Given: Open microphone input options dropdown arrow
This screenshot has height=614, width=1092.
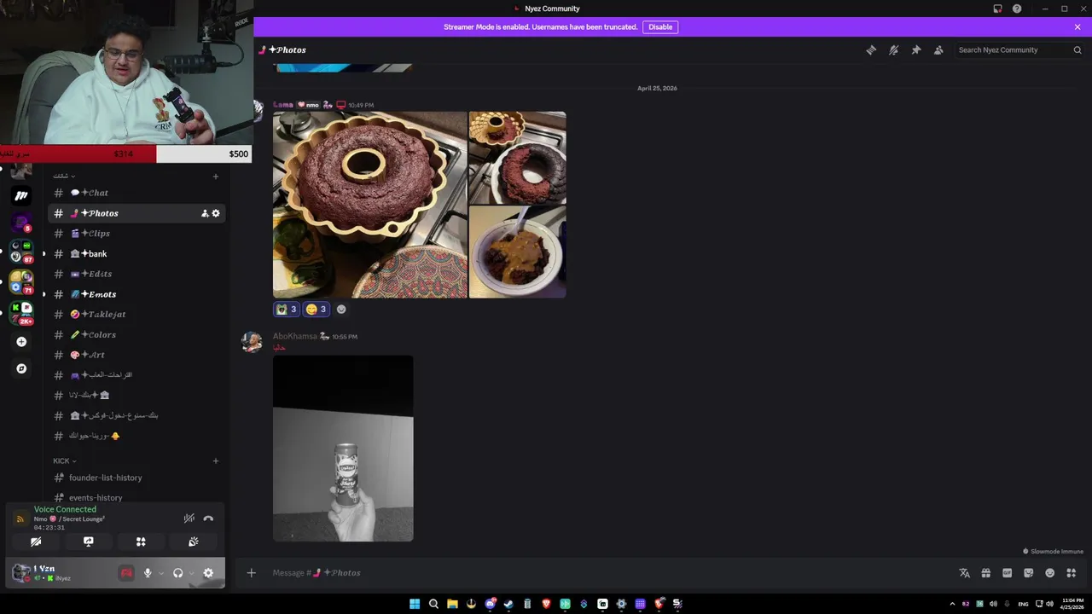Looking at the screenshot, I should pos(160,573).
